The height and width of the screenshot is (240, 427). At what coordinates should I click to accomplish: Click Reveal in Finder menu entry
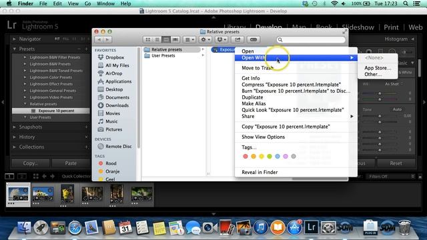click(296, 172)
